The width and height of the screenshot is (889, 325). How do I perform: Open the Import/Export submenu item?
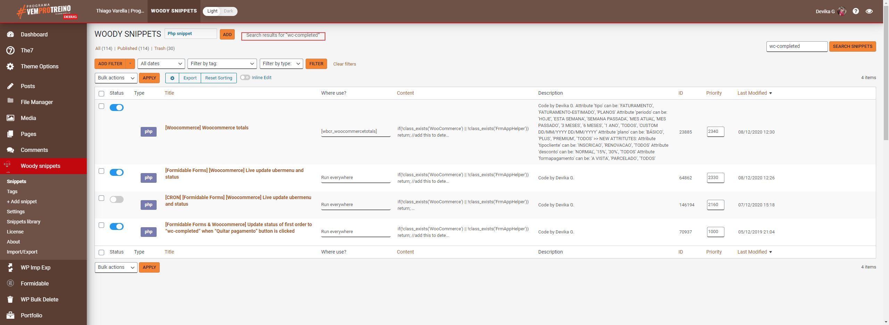(22, 252)
